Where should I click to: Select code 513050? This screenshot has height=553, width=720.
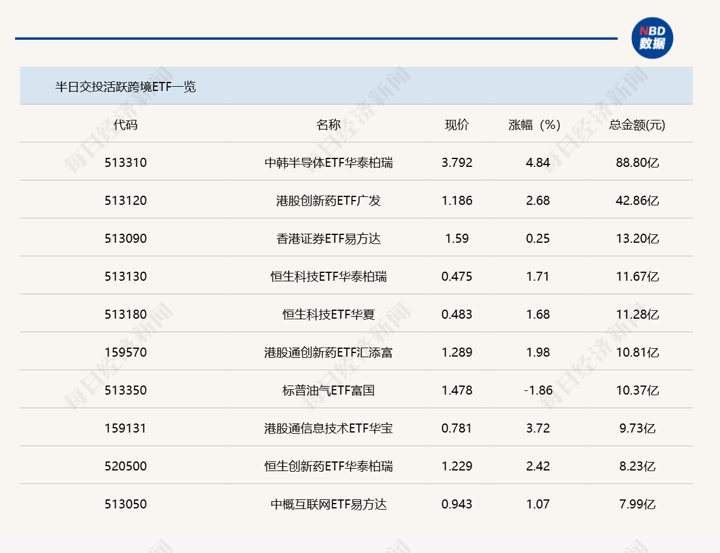(126, 505)
